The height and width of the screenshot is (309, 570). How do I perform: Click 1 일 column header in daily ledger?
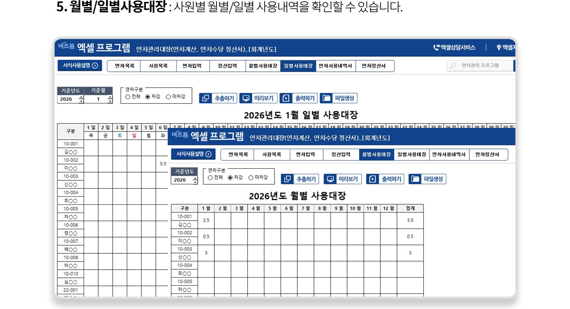91,127
